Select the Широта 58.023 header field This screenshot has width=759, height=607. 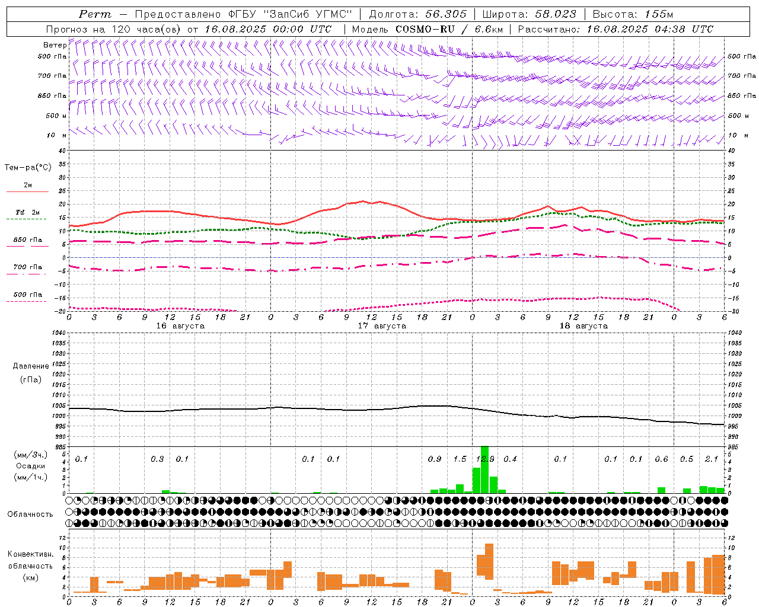coord(529,14)
